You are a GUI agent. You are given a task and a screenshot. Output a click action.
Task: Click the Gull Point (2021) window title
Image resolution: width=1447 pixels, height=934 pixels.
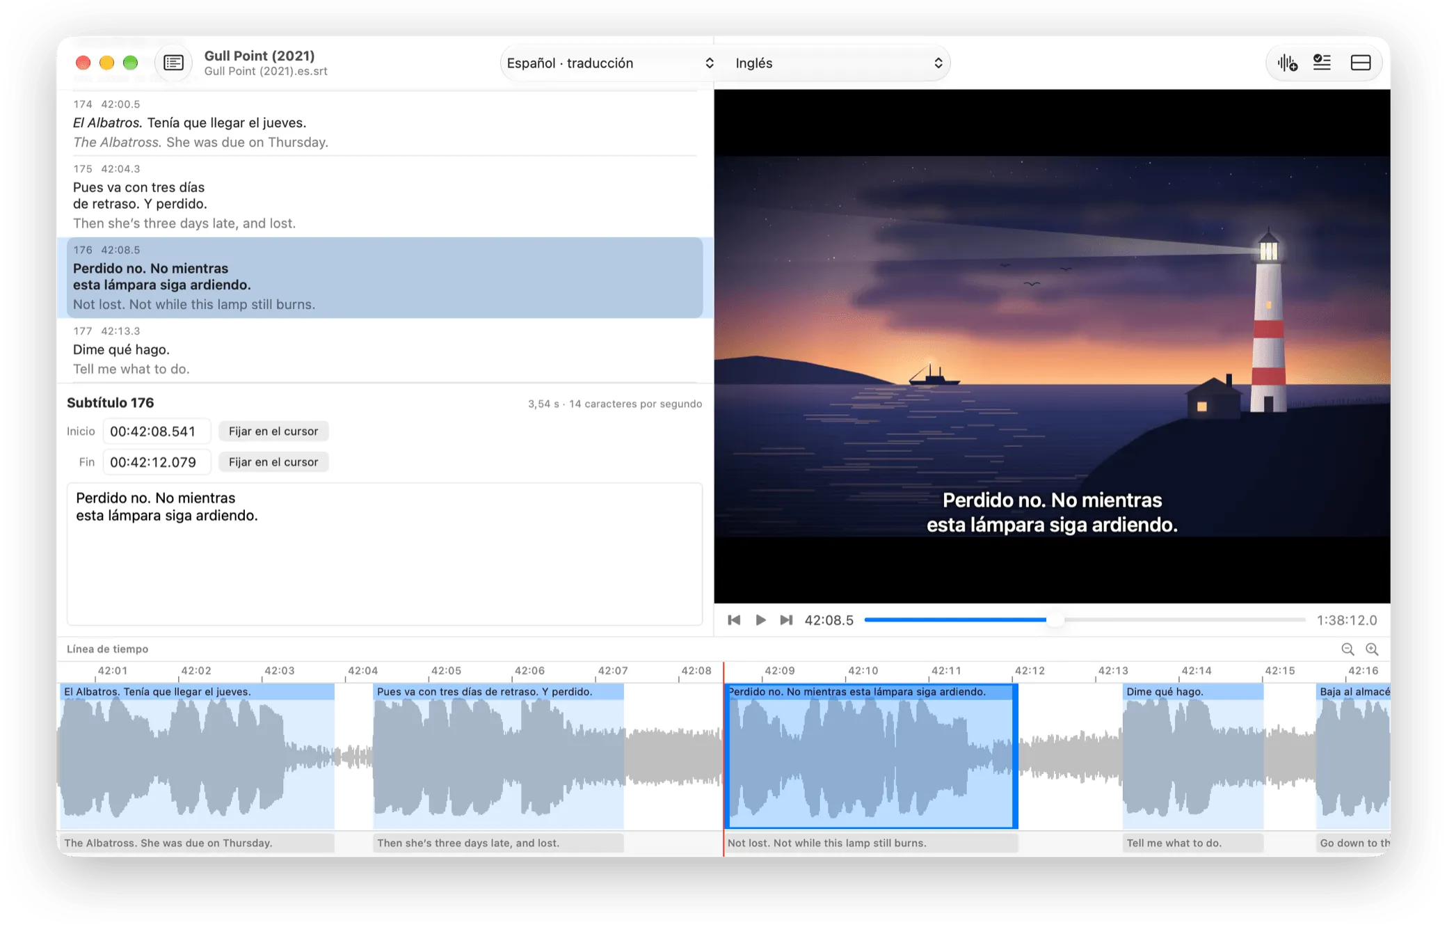259,56
